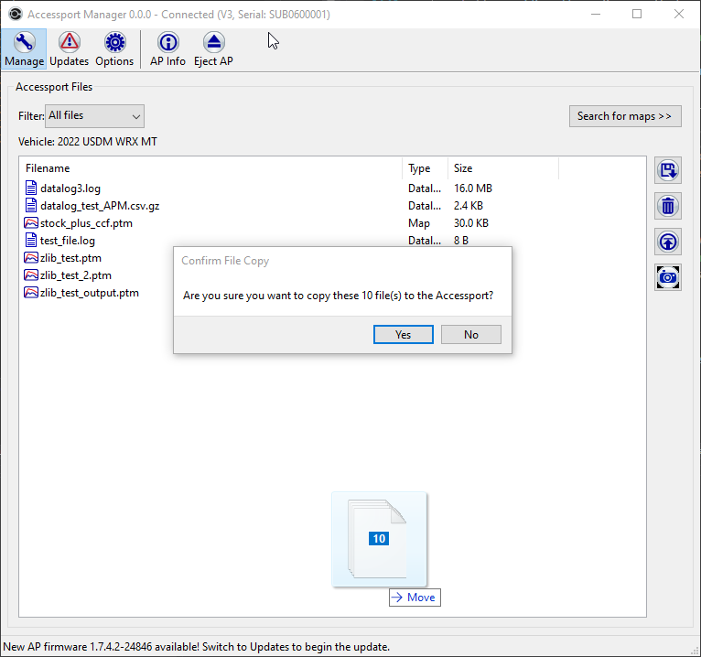This screenshot has width=701, height=657.
Task: Switch to the Updates section
Action: pos(69,49)
